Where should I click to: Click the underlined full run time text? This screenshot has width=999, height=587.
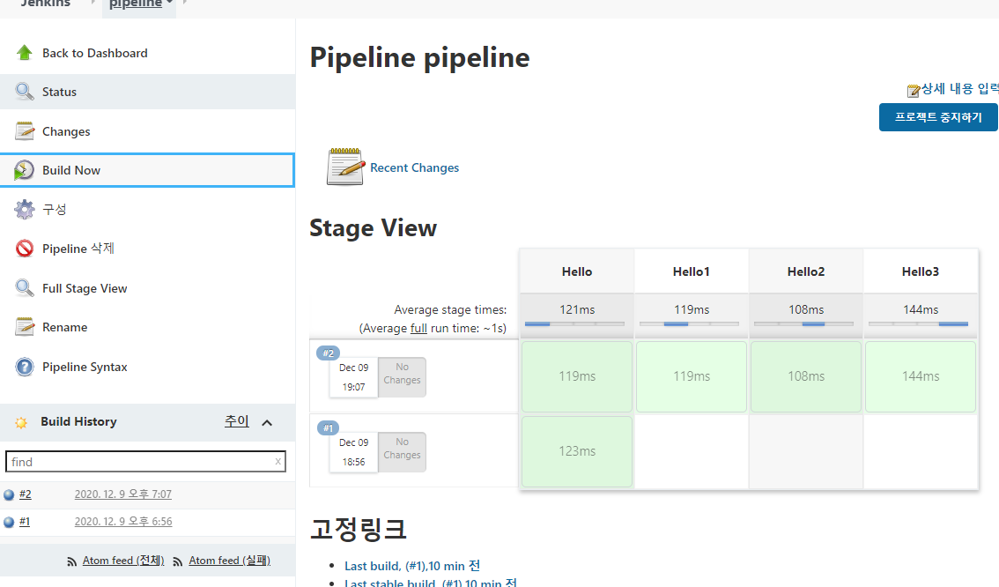pos(418,328)
